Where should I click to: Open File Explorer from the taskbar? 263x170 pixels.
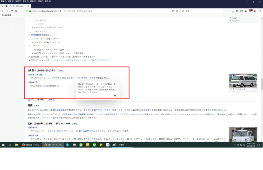coord(16,145)
